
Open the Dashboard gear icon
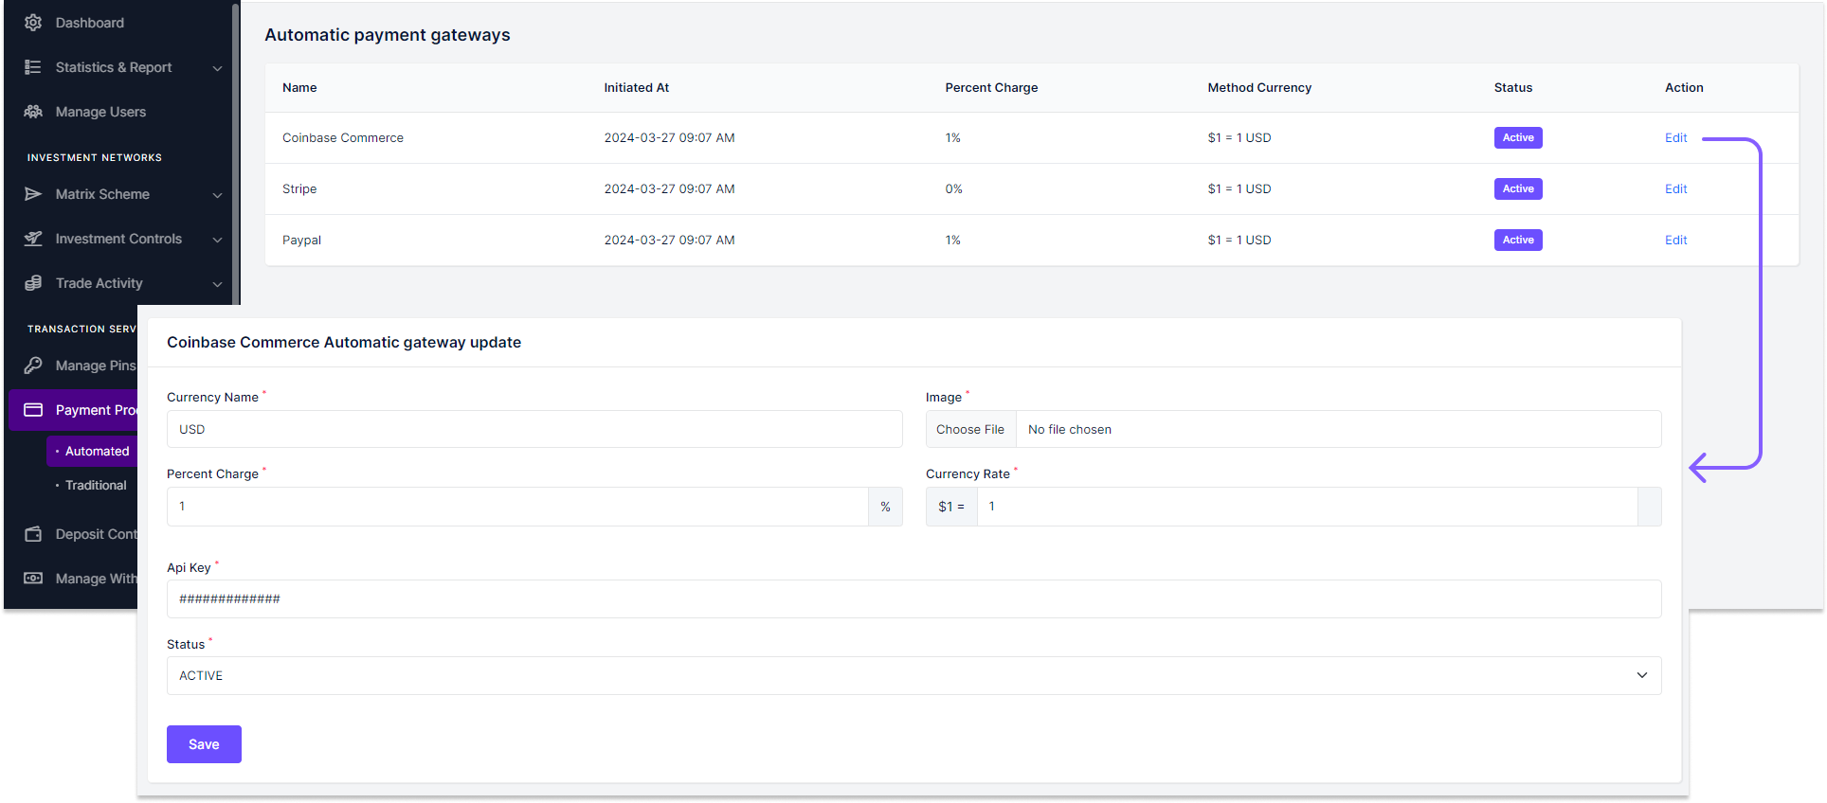point(33,23)
